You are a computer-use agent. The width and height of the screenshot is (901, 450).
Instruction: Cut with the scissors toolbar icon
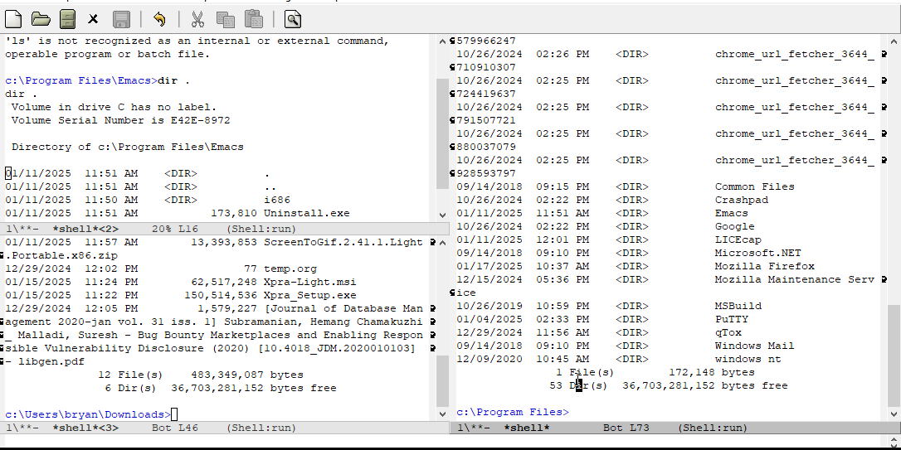coord(197,20)
